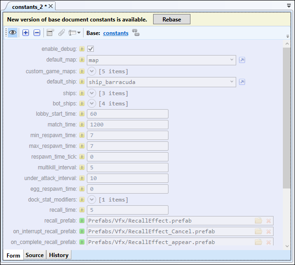The height and width of the screenshot is (265, 295).
Task: Click the match_time field
Action: point(127,125)
